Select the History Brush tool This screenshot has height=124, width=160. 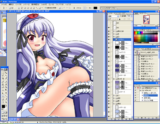[6, 85]
